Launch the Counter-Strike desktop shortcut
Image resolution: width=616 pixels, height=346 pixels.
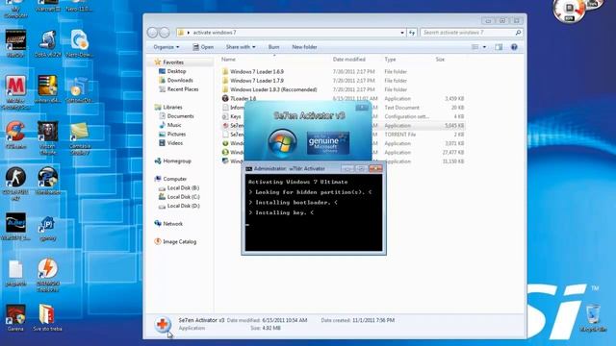pyautogui.click(x=15, y=179)
